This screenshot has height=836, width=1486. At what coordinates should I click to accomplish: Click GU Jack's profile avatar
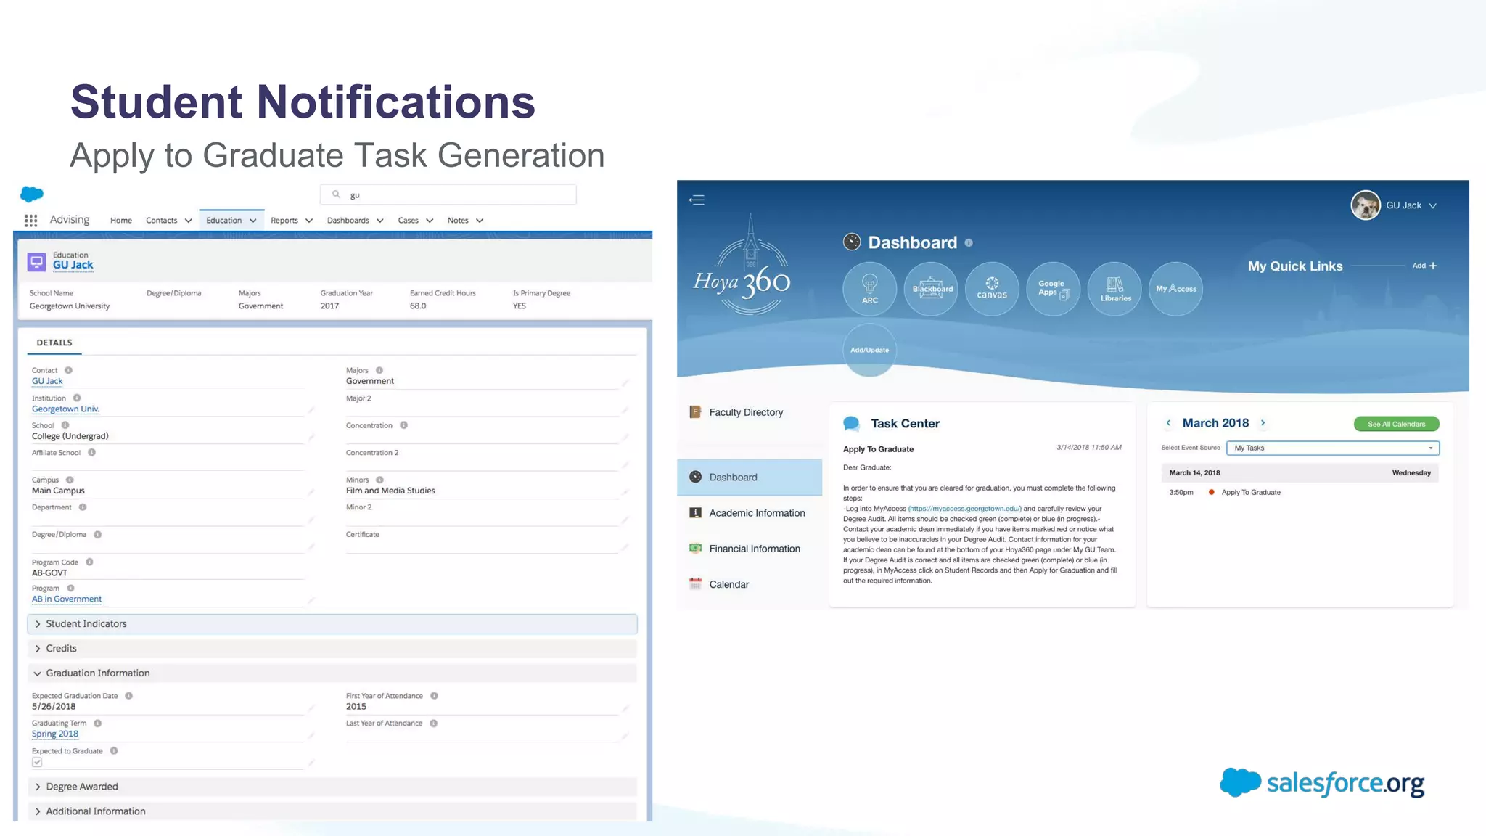point(1366,205)
